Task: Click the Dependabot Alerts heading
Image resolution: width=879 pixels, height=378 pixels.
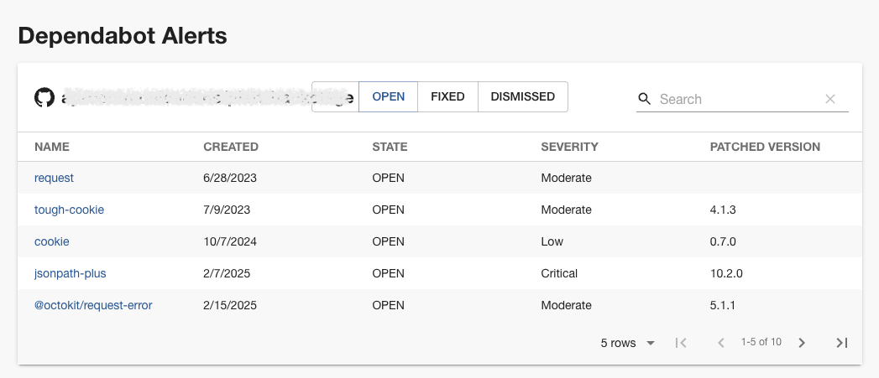Action: point(123,36)
